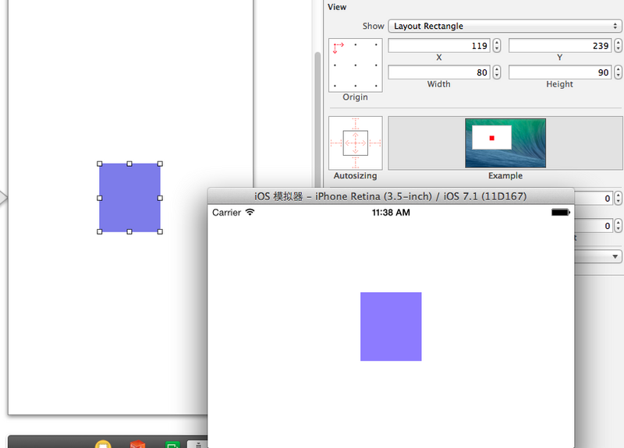Click the Autosizing Example animation preview
This screenshot has height=448, width=624.
pos(505,143)
